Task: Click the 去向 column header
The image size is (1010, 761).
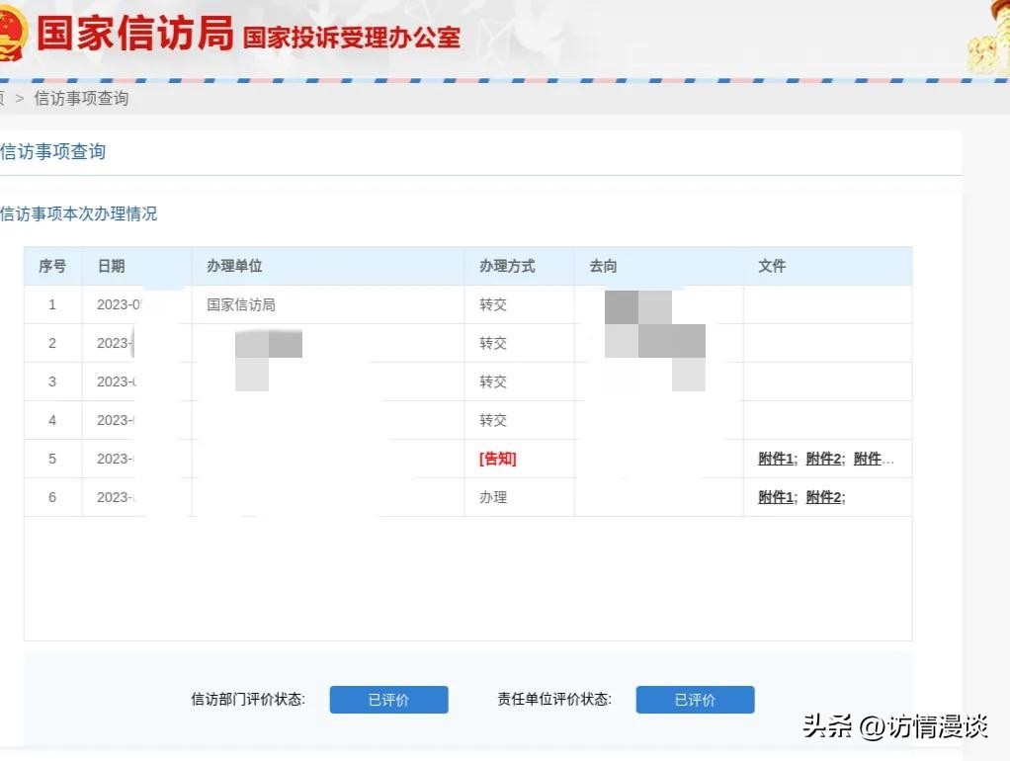Action: point(603,266)
